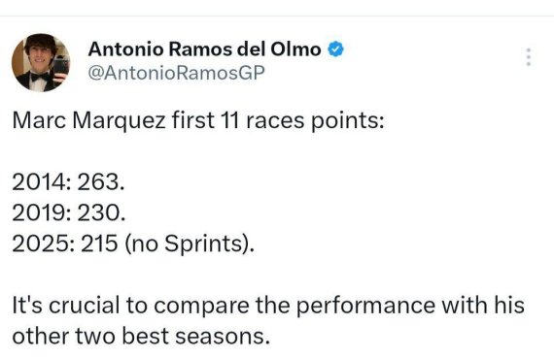Click the number 215 in the tweet

99,244
